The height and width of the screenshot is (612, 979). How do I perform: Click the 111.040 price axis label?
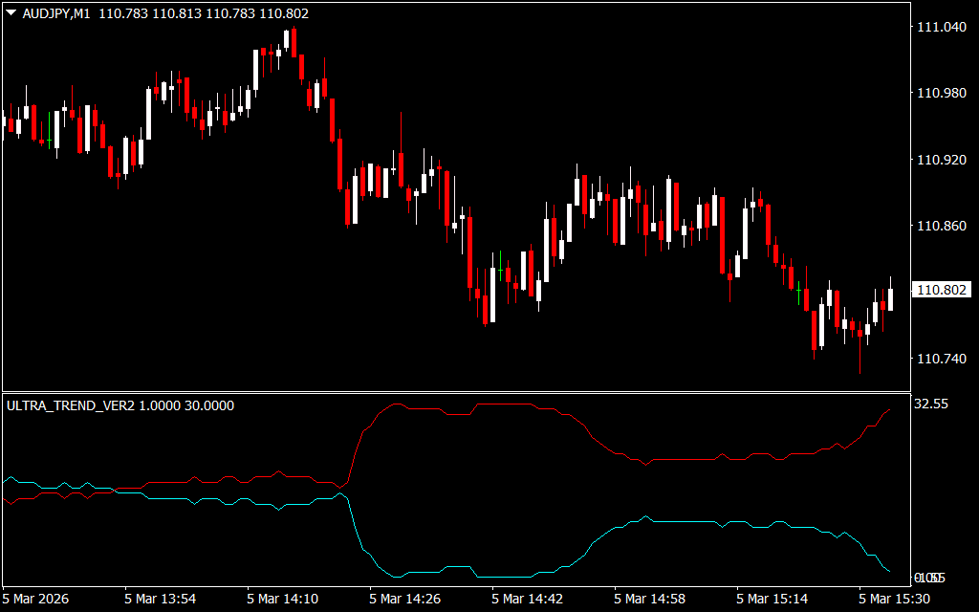pyautogui.click(x=941, y=28)
